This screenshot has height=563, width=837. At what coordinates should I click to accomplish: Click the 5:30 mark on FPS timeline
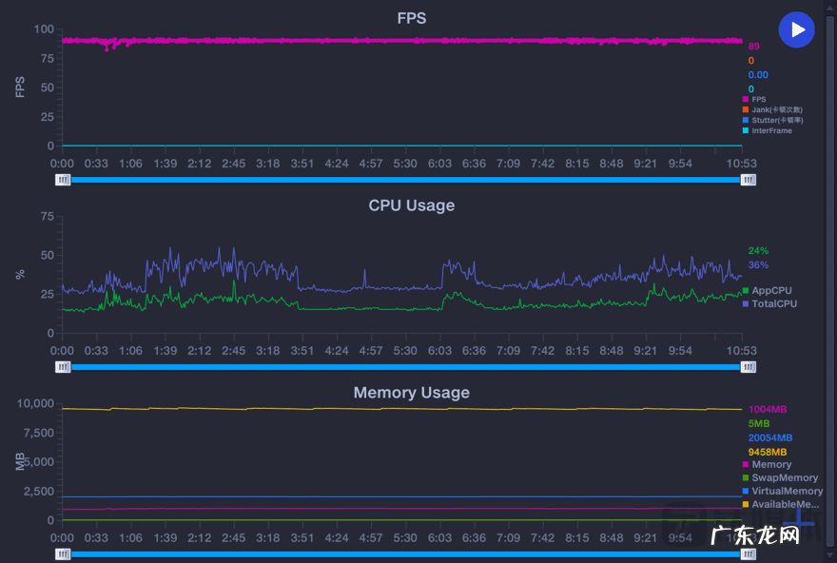coord(405,164)
